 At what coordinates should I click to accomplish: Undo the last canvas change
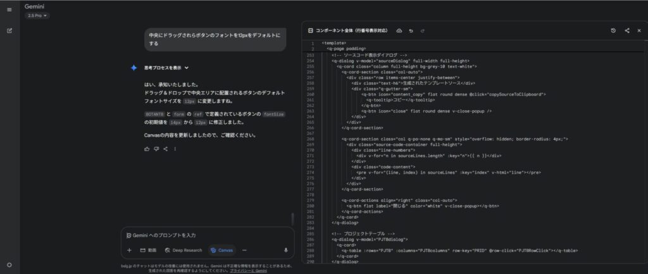pos(411,30)
